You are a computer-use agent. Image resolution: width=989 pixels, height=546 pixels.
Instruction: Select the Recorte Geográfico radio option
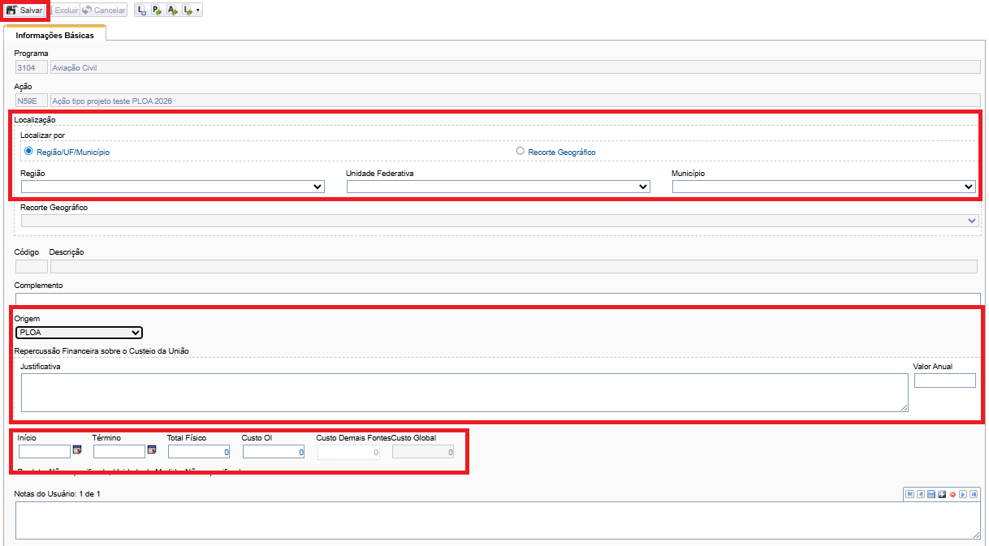(520, 151)
